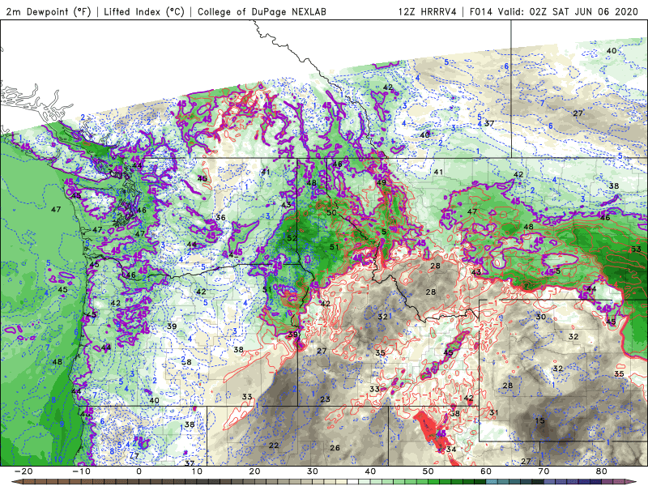Click the 53 dewpoint value on the map
The height and width of the screenshot is (486, 648).
click(x=637, y=249)
